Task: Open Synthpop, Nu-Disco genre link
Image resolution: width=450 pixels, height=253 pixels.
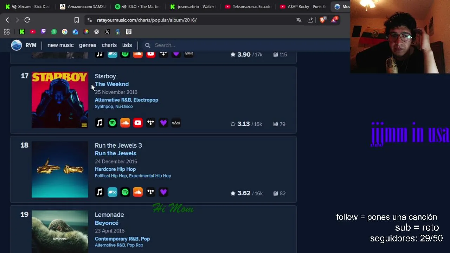Action: 114,106
